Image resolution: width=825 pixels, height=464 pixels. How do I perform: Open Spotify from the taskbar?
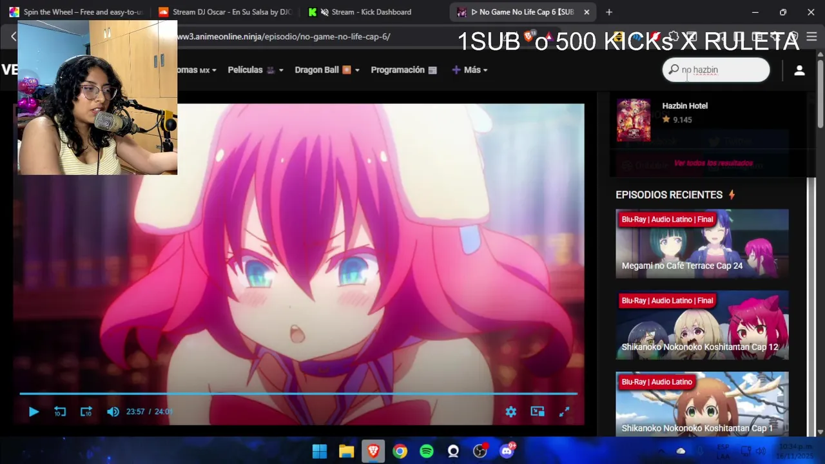427,451
